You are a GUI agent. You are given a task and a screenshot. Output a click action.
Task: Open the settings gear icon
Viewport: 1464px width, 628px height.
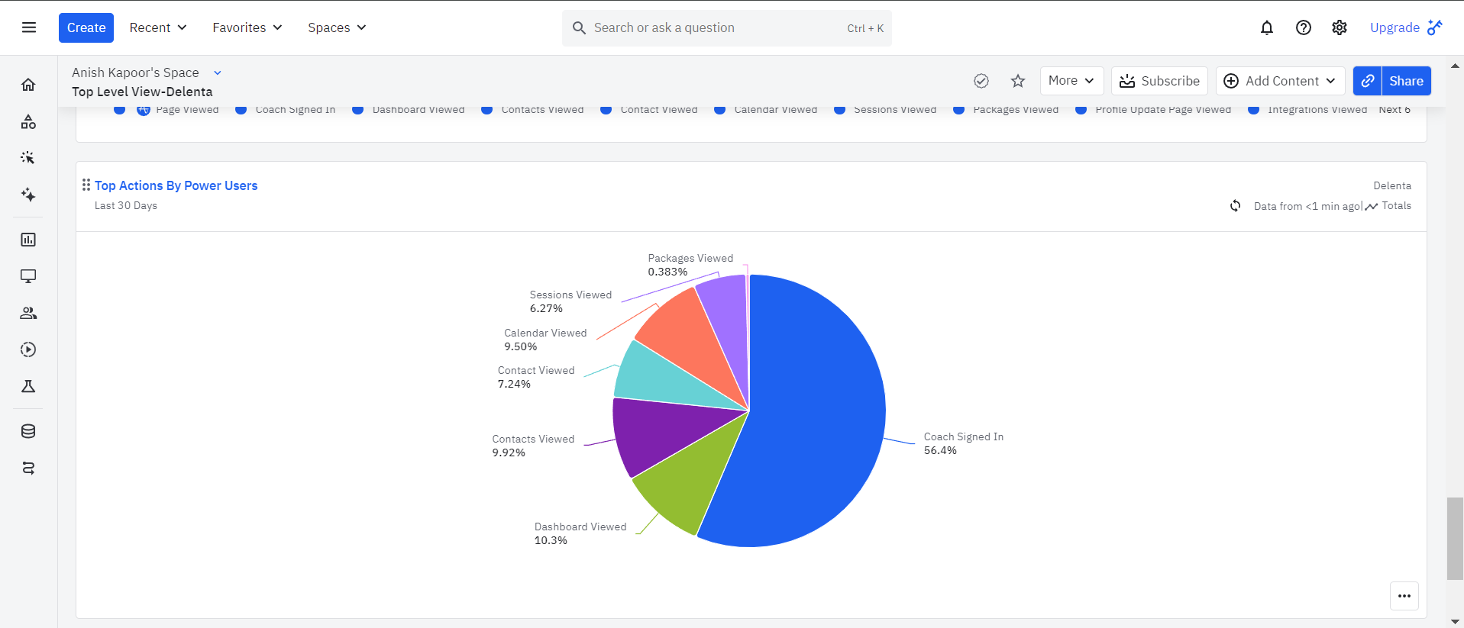coord(1339,27)
